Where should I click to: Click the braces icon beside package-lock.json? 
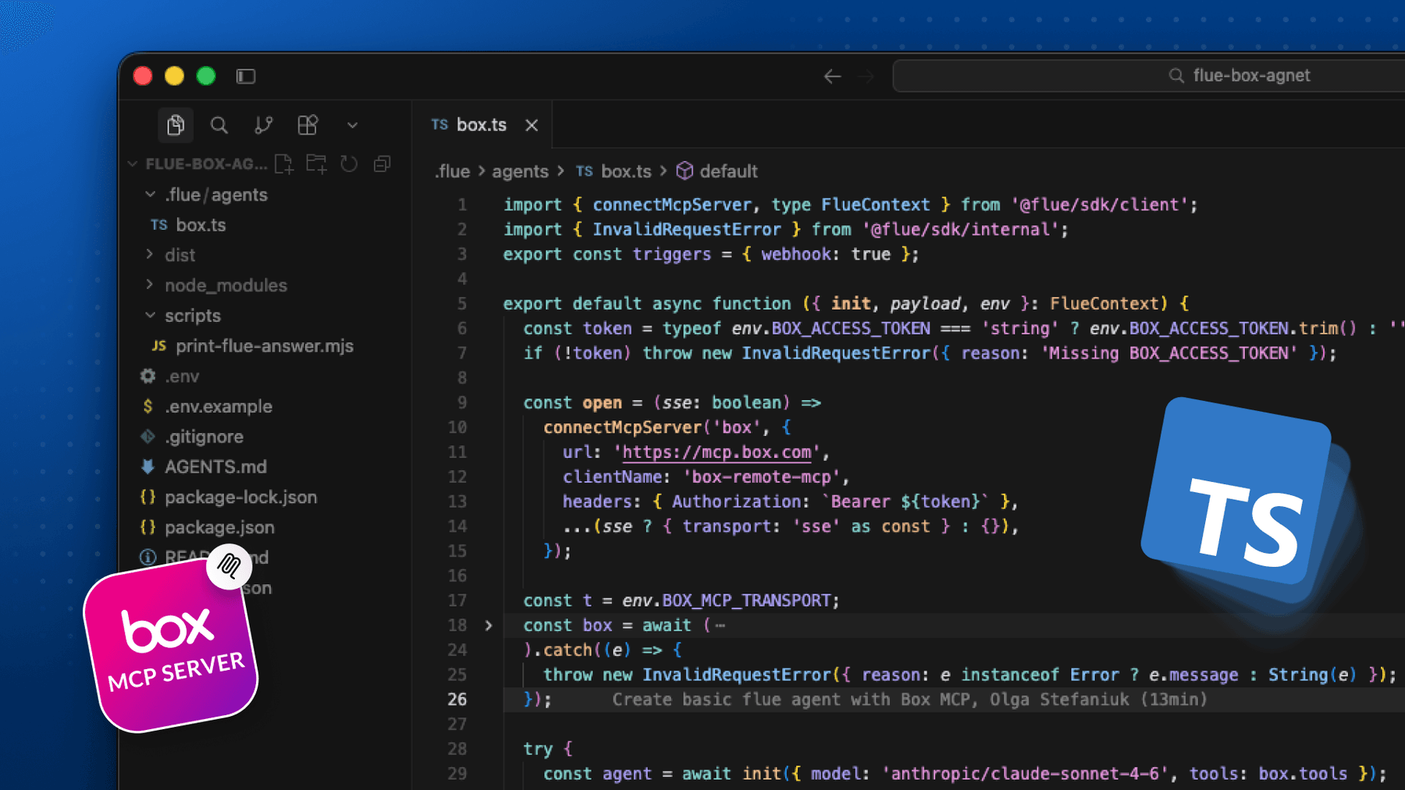coord(148,497)
